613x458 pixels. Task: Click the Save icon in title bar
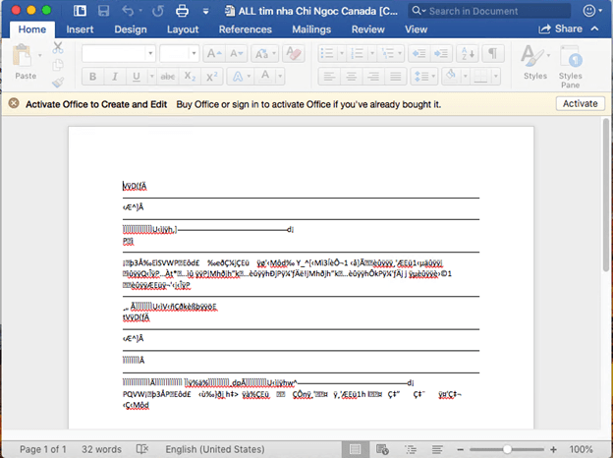pyautogui.click(x=103, y=11)
